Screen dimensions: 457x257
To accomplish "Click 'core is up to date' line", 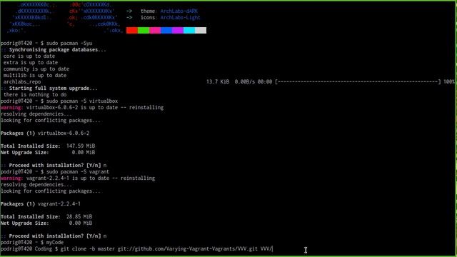I will click(x=29, y=56).
